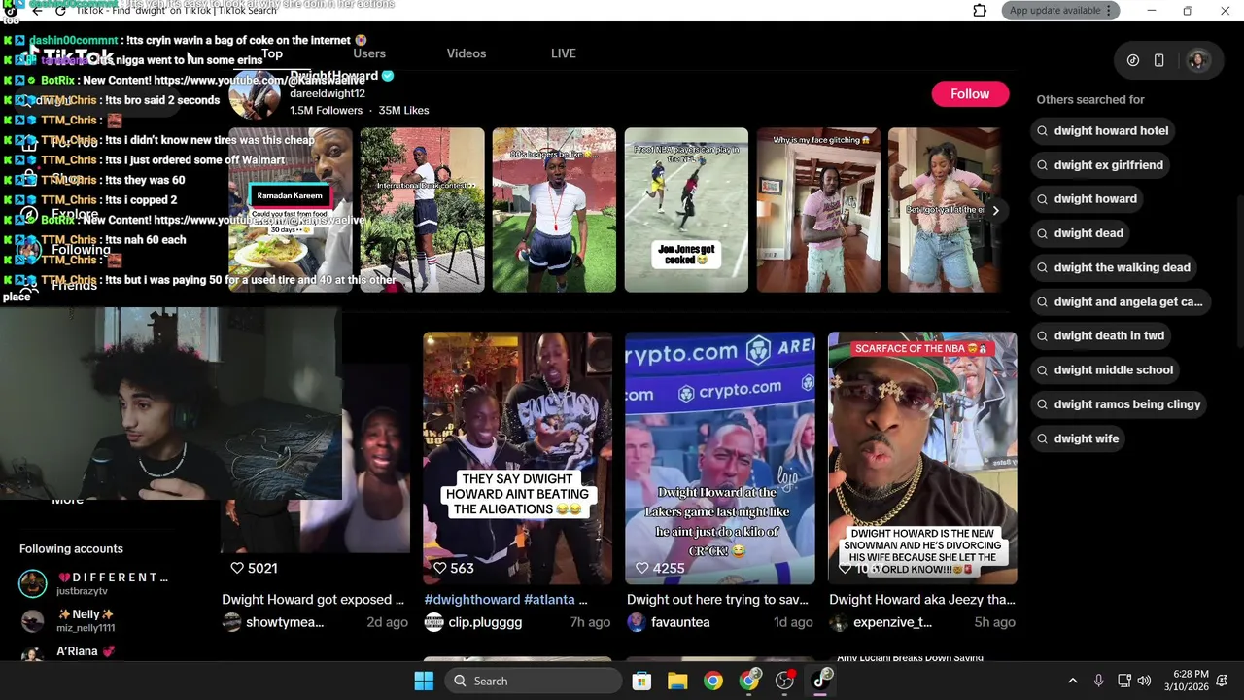Pick dwight and angela get ca... suggestion

[1119, 301]
